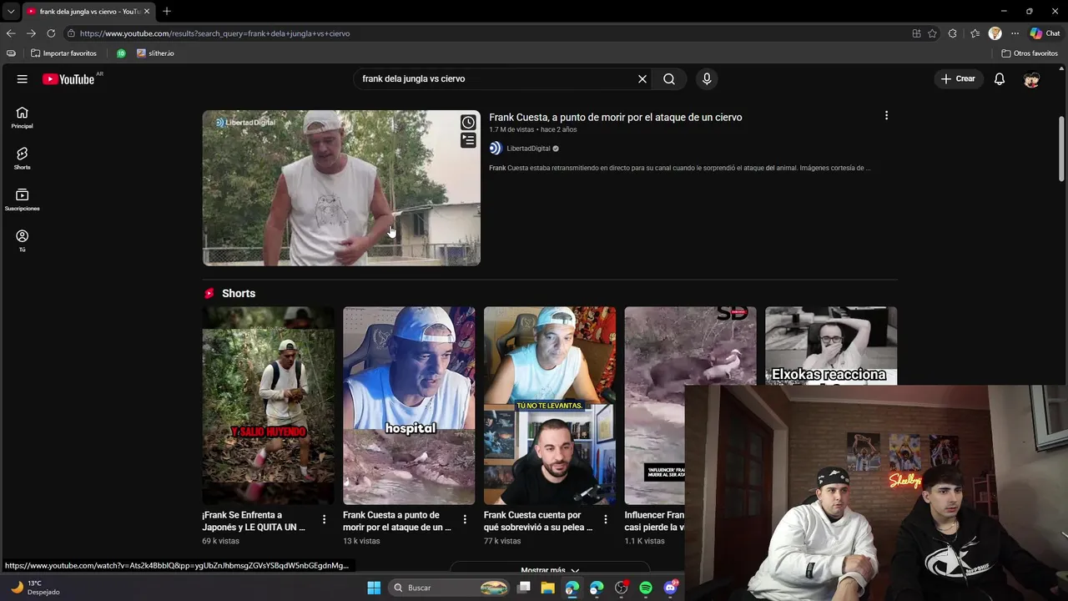Reload the page in the browser toolbar
The height and width of the screenshot is (601, 1068).
(51, 33)
